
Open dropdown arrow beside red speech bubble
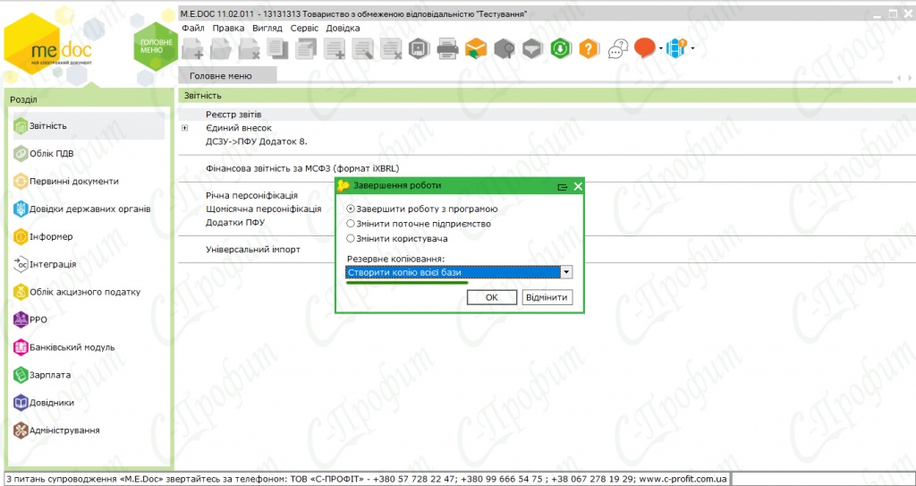[661, 48]
